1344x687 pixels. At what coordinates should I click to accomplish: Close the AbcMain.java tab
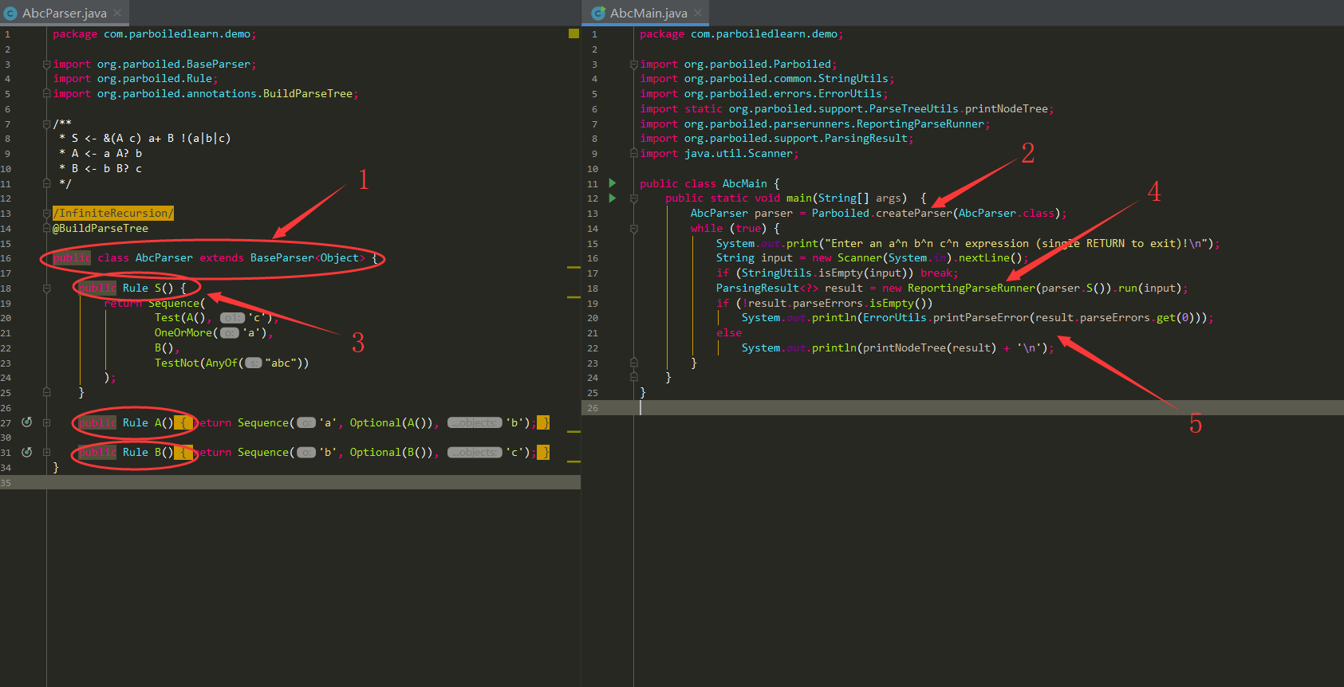698,13
